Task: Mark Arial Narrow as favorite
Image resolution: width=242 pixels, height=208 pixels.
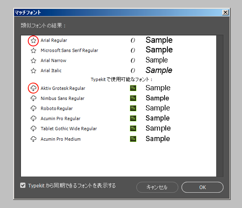Action: [33, 60]
